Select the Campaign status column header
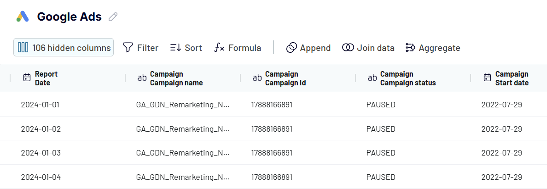547x189 pixels. 413,78
